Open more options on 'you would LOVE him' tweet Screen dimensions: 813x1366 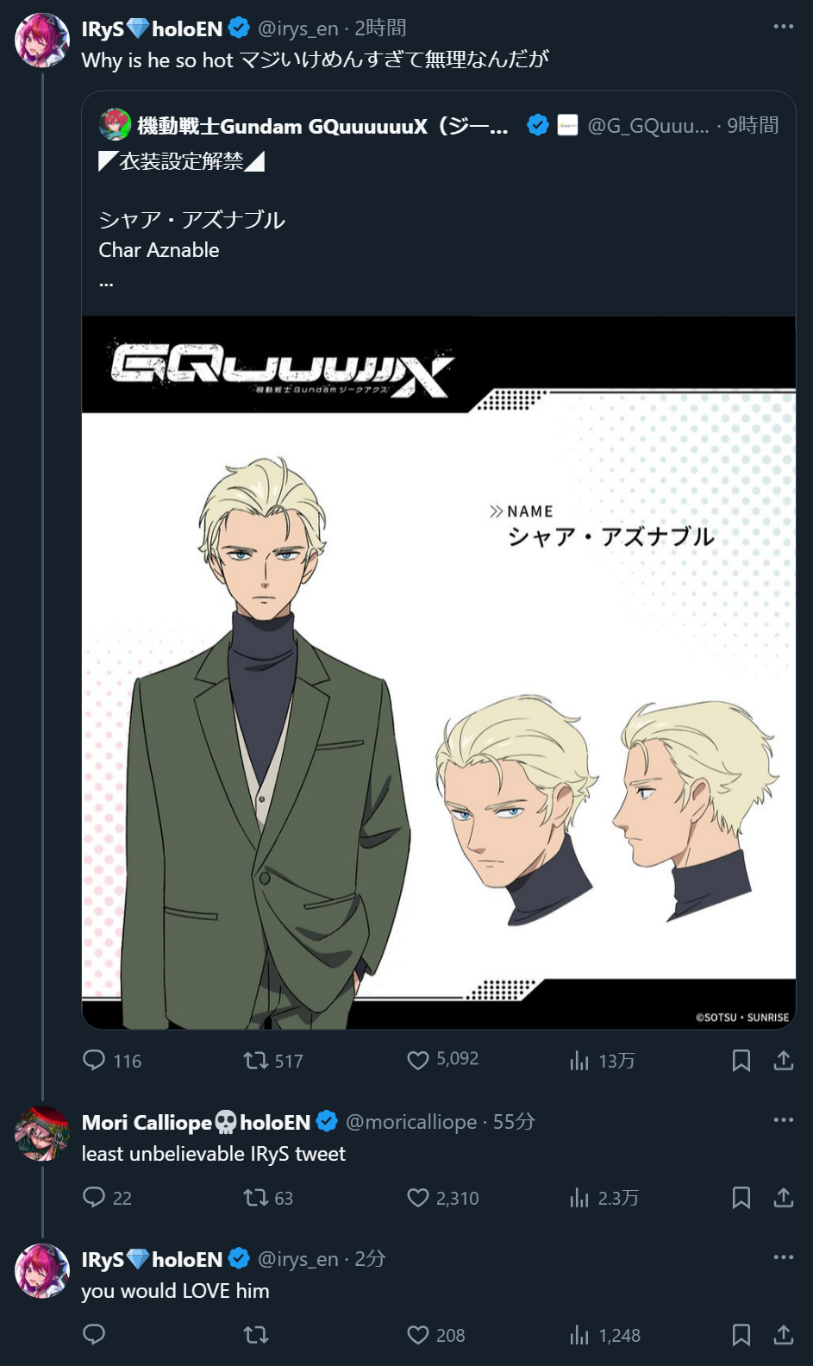(783, 1257)
